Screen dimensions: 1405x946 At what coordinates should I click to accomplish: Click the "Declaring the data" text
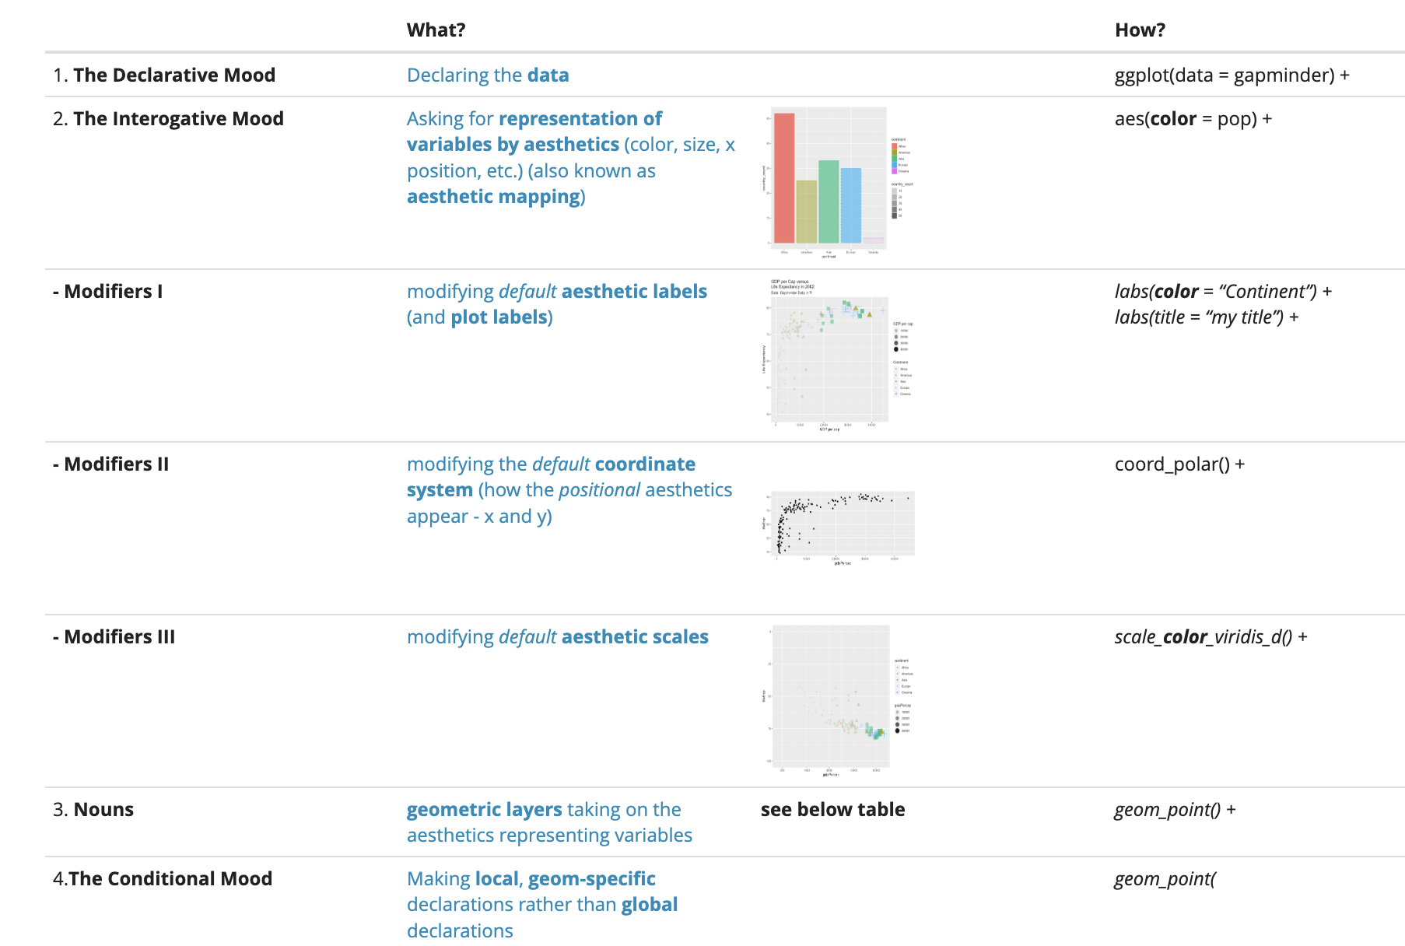click(x=488, y=75)
